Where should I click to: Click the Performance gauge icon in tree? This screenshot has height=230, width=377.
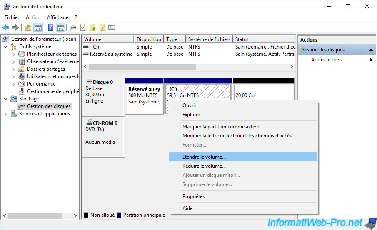coord(22,84)
